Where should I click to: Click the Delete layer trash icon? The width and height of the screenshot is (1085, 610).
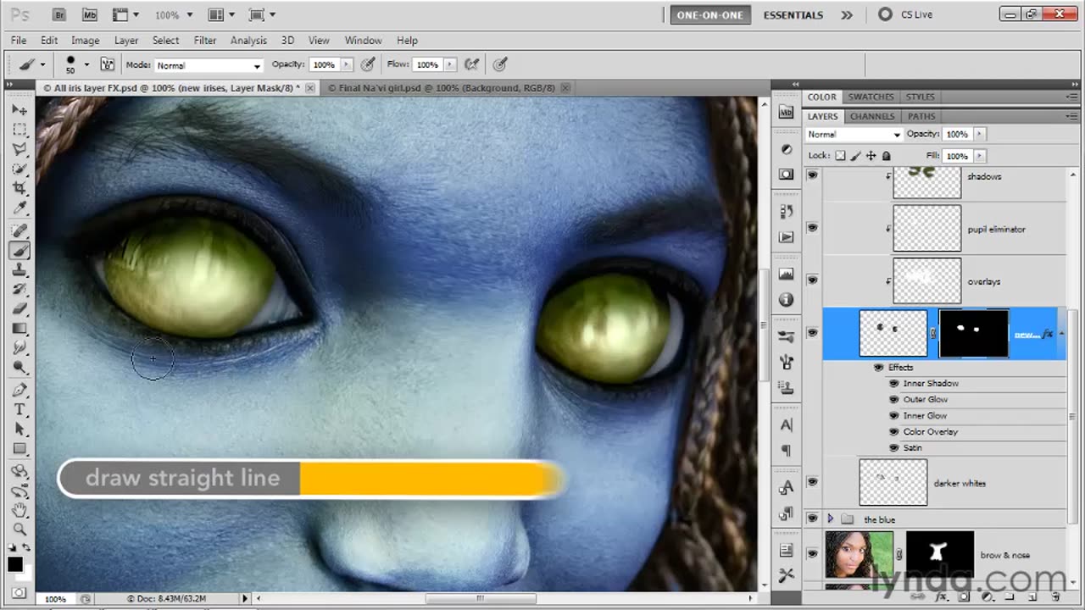click(1055, 597)
